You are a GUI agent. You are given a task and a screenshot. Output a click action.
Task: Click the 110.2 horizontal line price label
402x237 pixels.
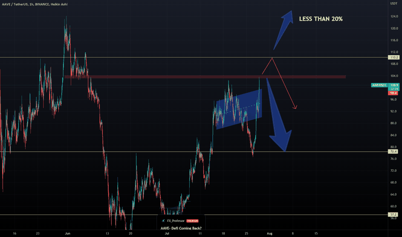pyautogui.click(x=394, y=57)
